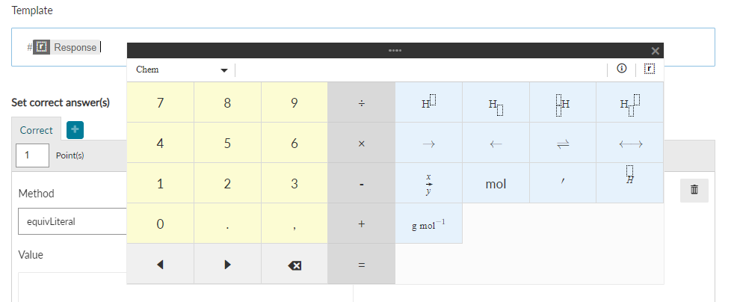The width and height of the screenshot is (737, 302).
Task: Open the Chem keypad group dropdown
Action: tap(182, 70)
